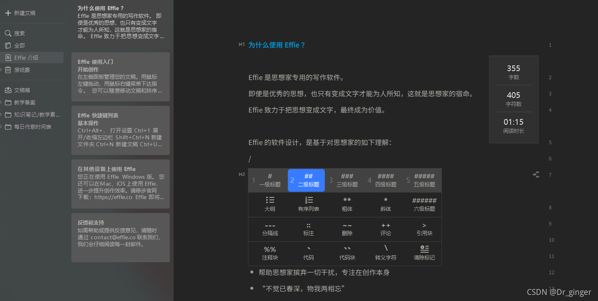Screen dimensions: 598x301
Task: Expand the 每日作息时间表 folder arrow
Action: (2, 127)
